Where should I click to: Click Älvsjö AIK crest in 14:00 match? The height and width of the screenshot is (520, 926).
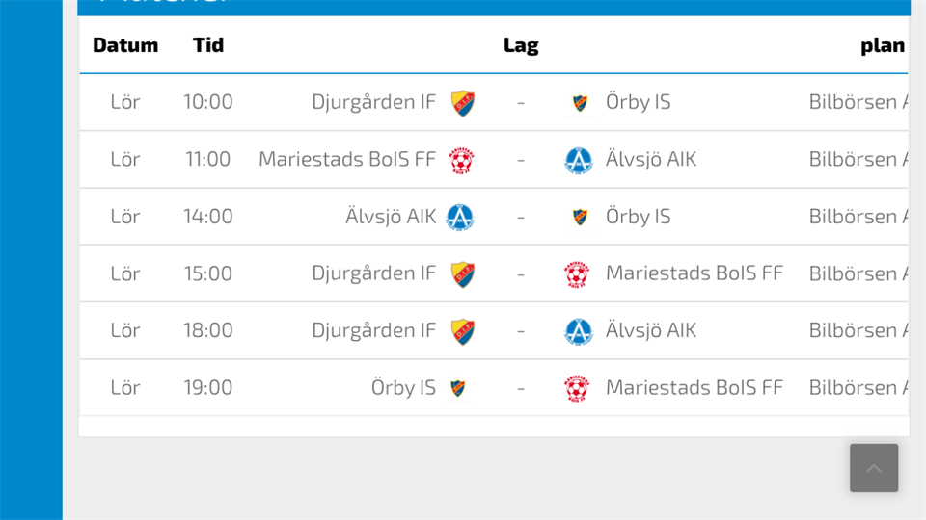click(460, 217)
